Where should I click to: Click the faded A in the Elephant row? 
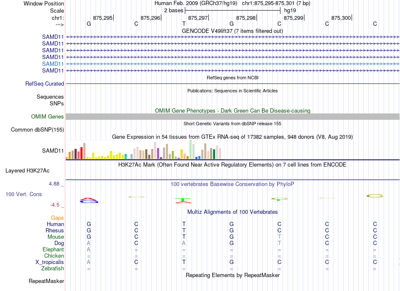[88, 249]
